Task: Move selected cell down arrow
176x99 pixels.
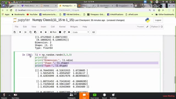Action: [46, 32]
